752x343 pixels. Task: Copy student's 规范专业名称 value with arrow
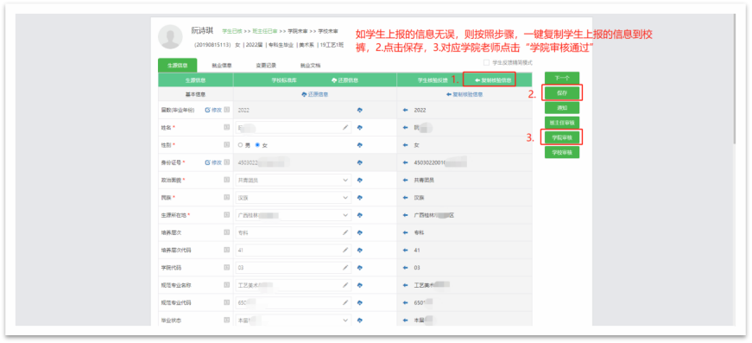(405, 285)
